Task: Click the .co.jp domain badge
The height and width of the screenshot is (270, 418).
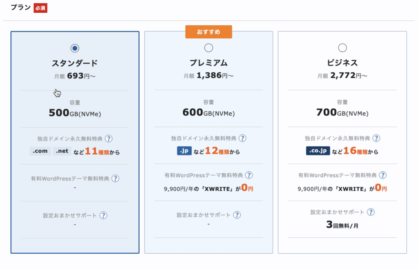Action: pos(318,151)
